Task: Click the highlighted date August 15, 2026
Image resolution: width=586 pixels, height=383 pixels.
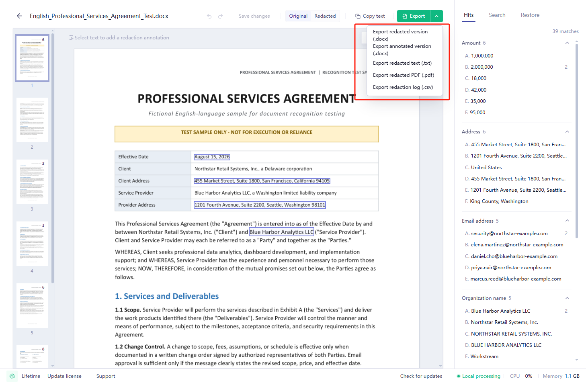Action: click(212, 157)
